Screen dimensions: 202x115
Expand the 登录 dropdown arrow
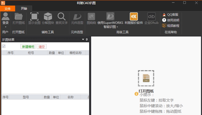coord(6,27)
